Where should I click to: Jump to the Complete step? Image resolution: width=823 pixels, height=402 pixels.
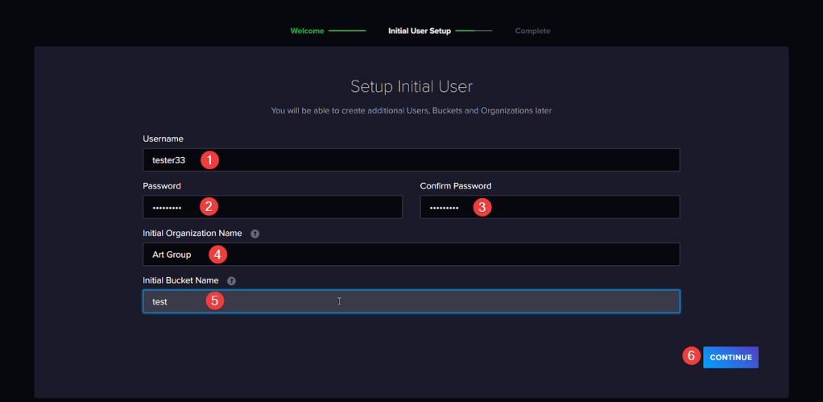pyautogui.click(x=532, y=31)
